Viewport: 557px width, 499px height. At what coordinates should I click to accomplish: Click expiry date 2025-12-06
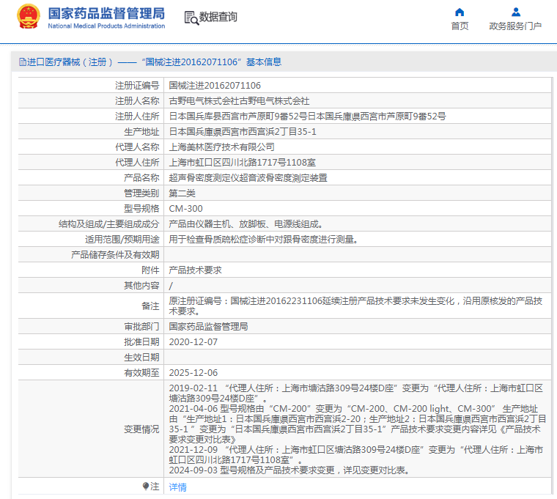193,372
